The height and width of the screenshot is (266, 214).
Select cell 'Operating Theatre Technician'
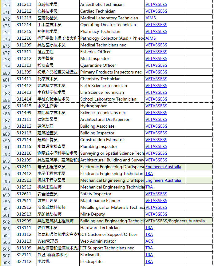pyautogui.click(x=112, y=25)
